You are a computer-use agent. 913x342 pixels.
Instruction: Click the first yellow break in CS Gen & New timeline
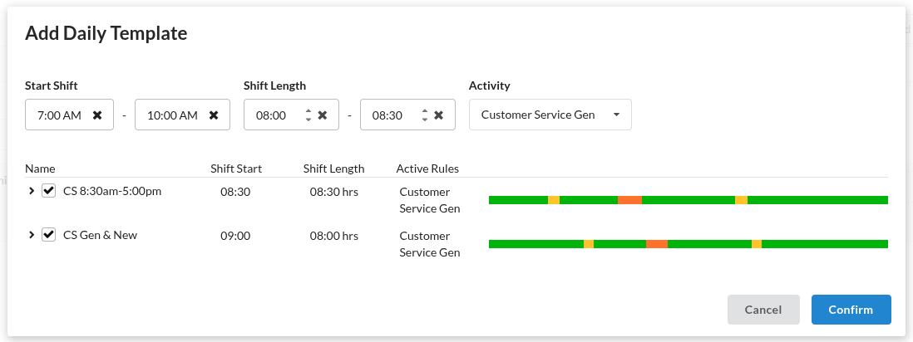coord(588,244)
